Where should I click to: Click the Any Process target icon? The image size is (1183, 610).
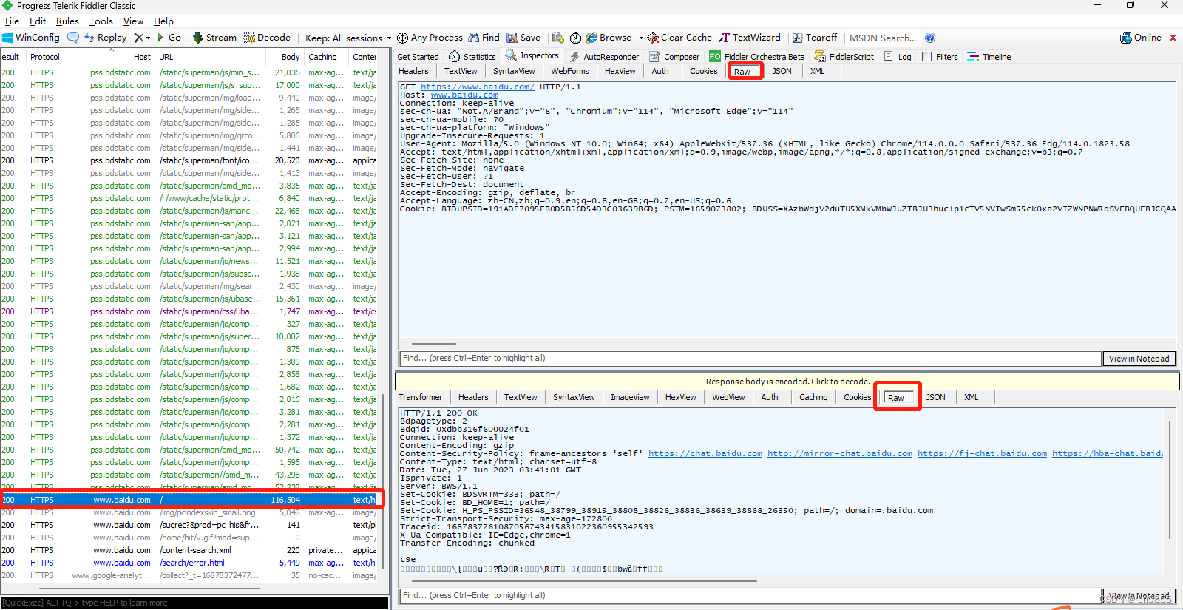tap(402, 38)
